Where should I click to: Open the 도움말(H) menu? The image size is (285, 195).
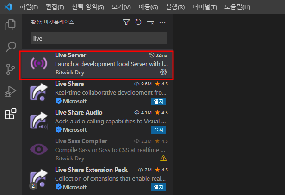tap(237, 7)
